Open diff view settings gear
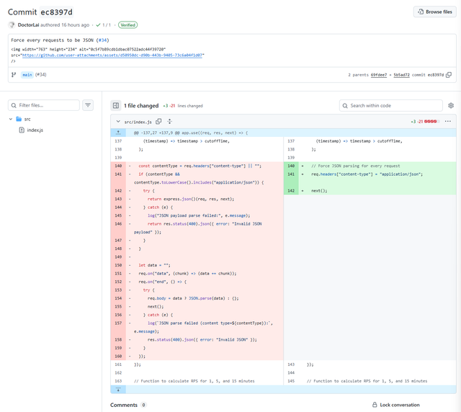This screenshot has width=461, height=412. [x=451, y=106]
